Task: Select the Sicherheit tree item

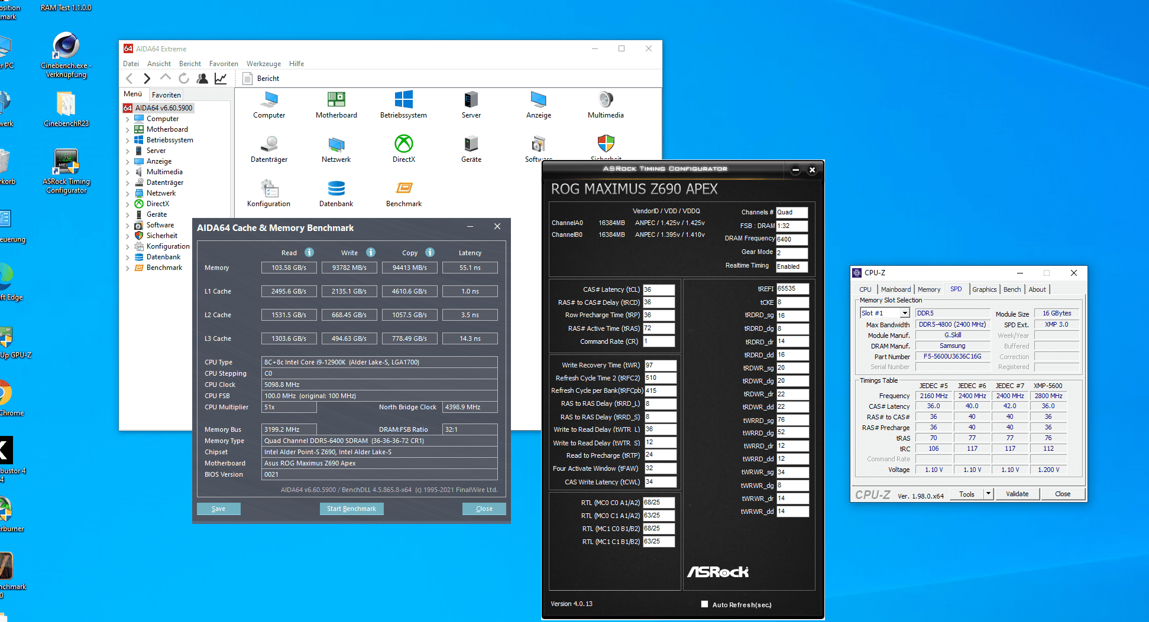Action: pos(161,236)
